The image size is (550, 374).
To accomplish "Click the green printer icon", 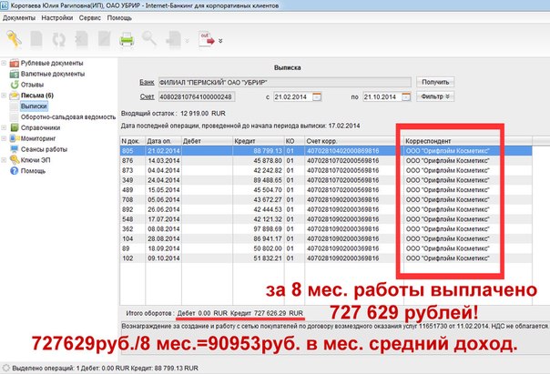I will [127, 39].
